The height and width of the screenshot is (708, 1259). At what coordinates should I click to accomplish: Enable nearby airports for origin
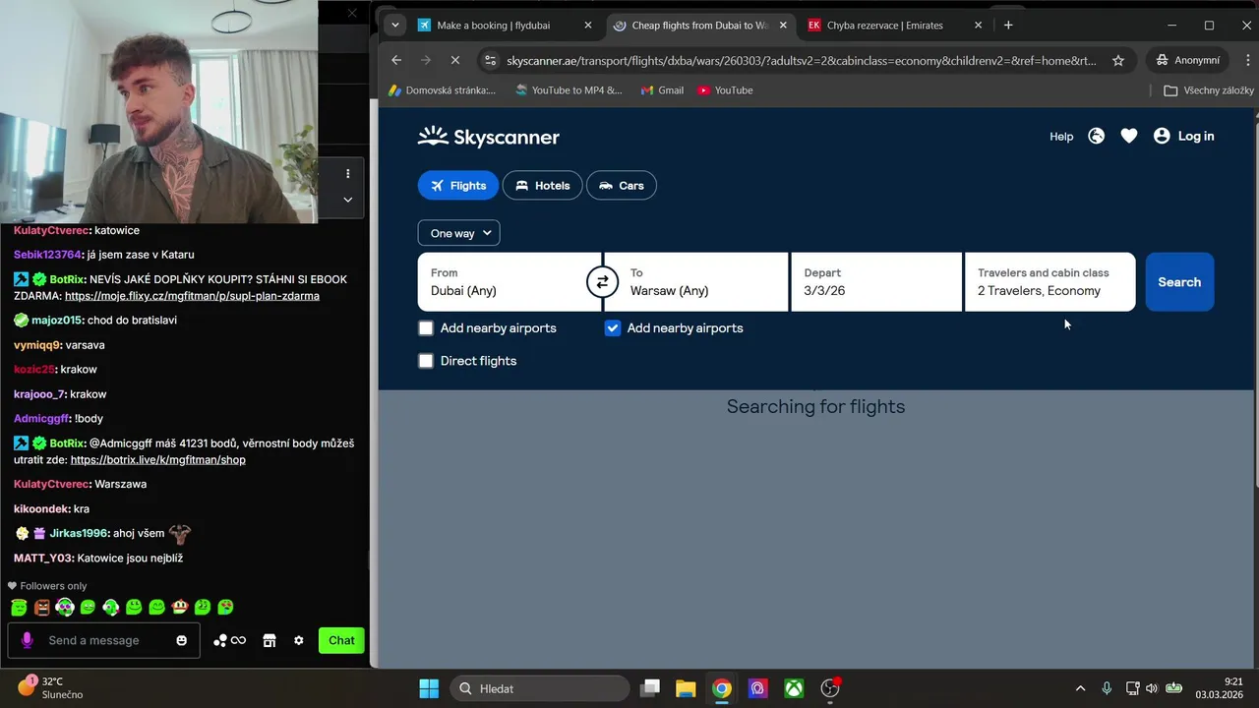click(426, 328)
